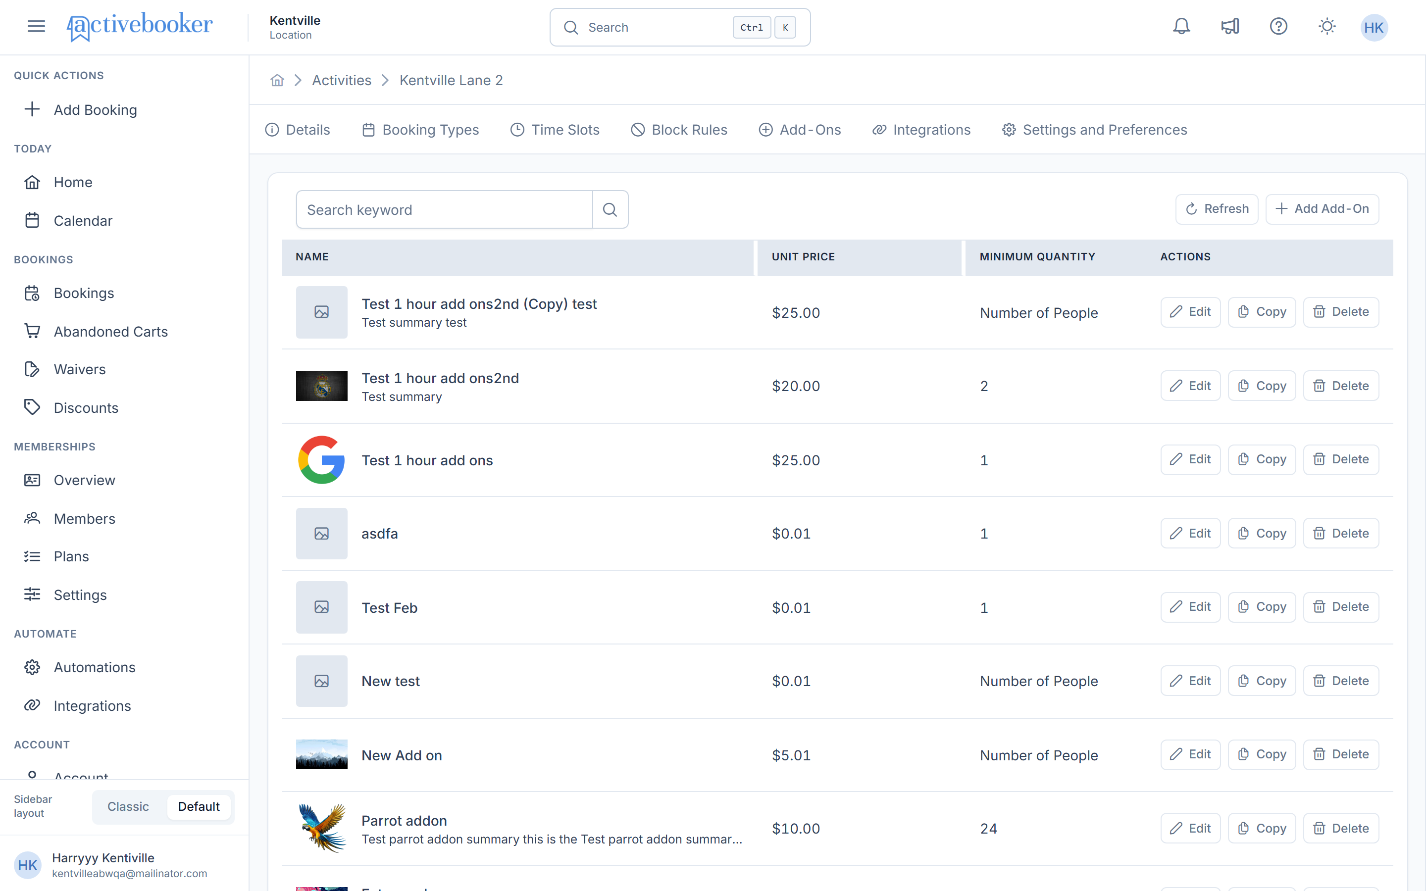
Task: Focus the Search keyword field
Action: point(444,209)
